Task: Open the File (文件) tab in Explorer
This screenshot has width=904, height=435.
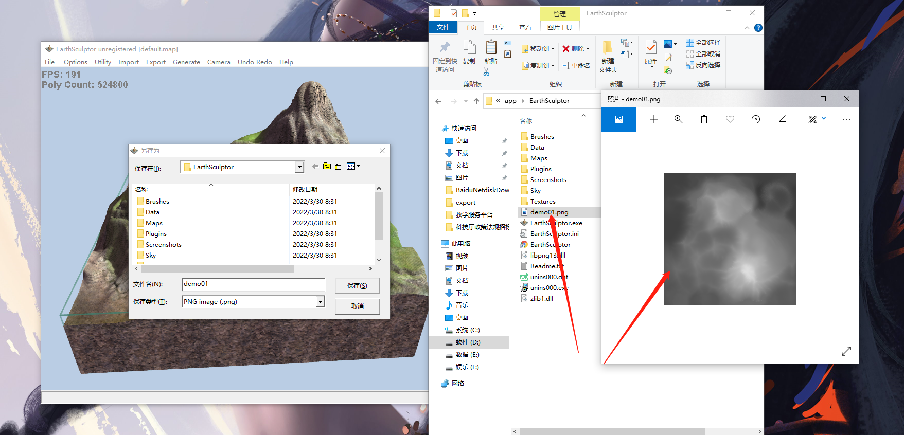Action: coord(443,27)
